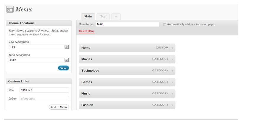Image resolution: width=262 pixels, height=124 pixels.
Task: Expand the Technology menu item arrow
Action: (x=173, y=71)
